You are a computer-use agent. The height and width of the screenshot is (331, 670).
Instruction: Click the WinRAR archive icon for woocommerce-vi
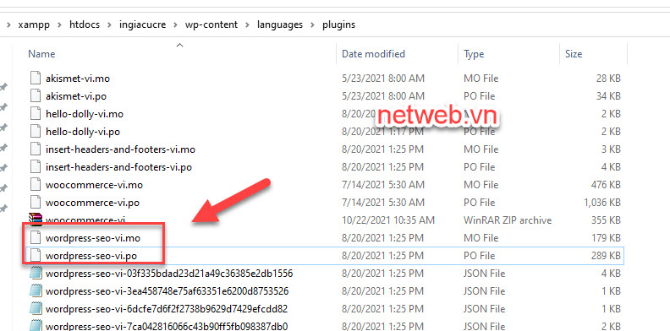point(36,220)
